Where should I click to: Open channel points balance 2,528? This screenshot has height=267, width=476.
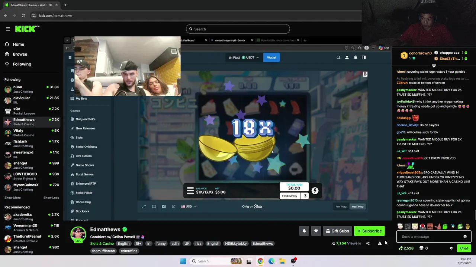pos(406,248)
